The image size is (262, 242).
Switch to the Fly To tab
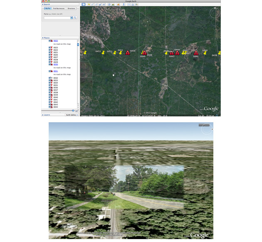(x=48, y=8)
